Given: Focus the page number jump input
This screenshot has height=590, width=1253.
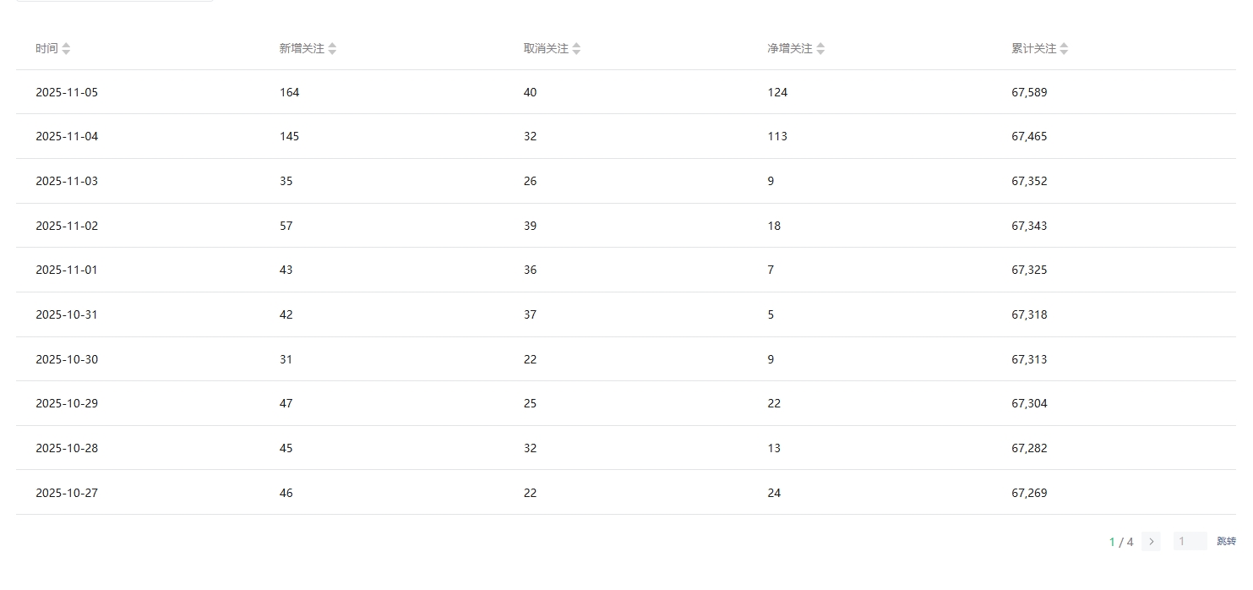Looking at the screenshot, I should [x=1190, y=542].
